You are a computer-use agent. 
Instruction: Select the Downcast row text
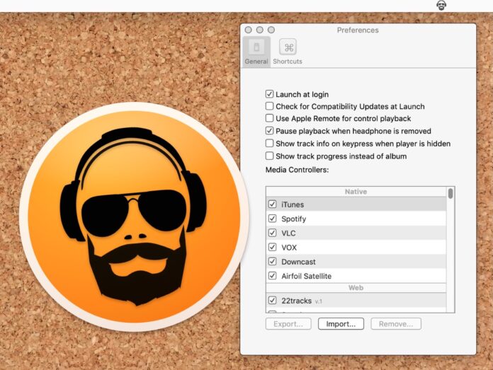pos(298,262)
